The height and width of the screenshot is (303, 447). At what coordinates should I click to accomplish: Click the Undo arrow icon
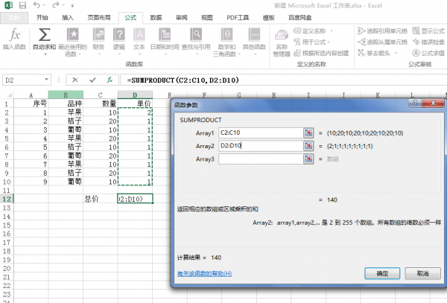click(37, 5)
